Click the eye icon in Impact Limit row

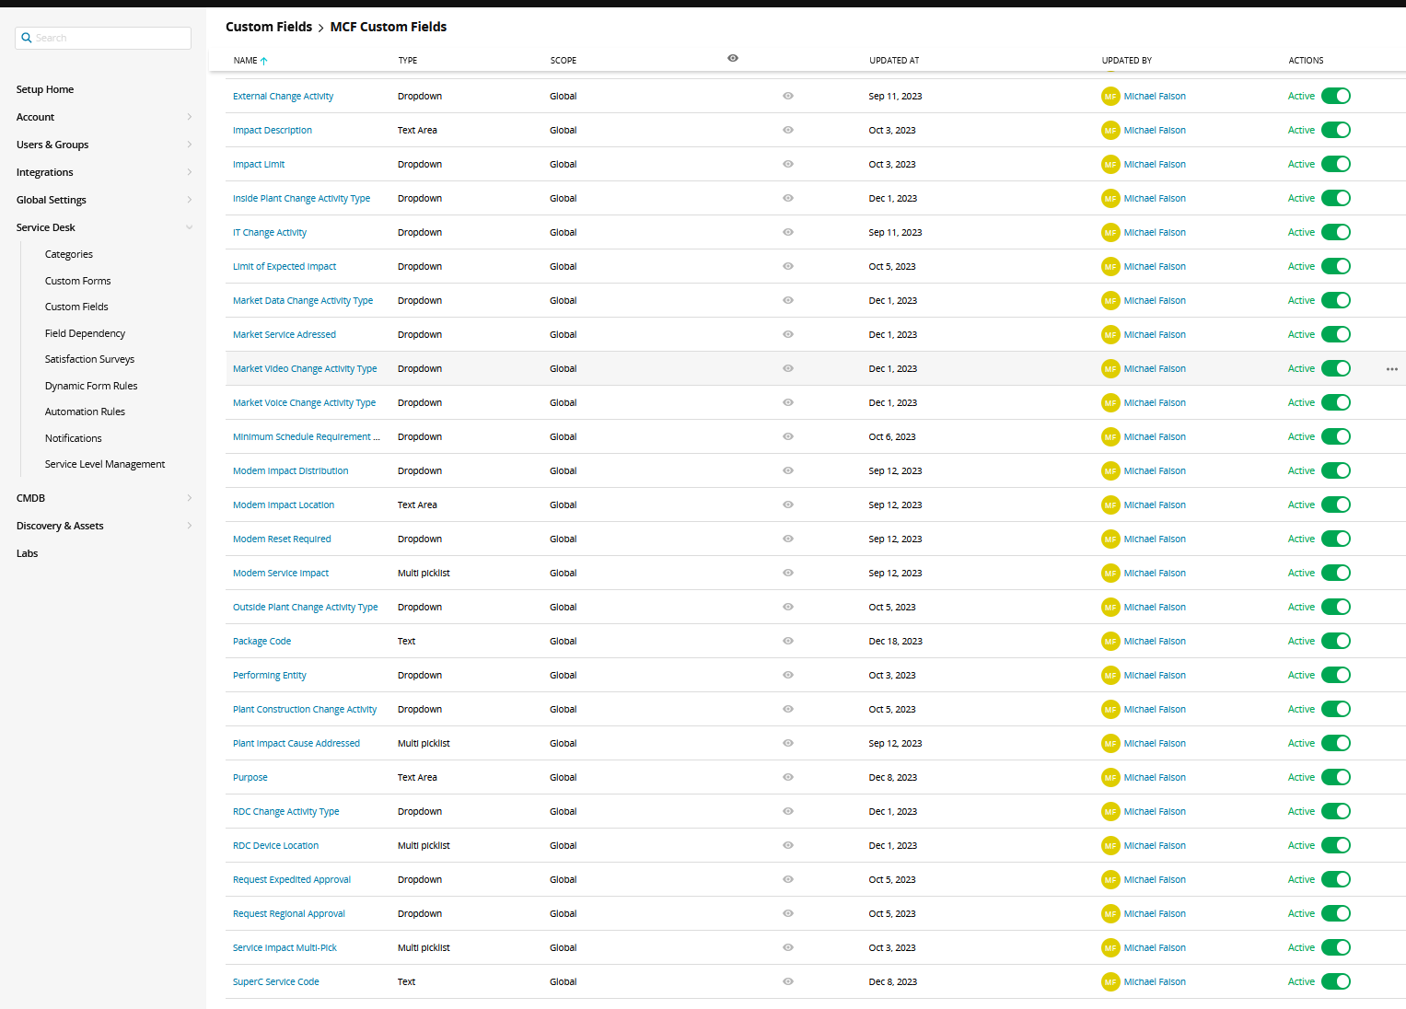(x=788, y=164)
